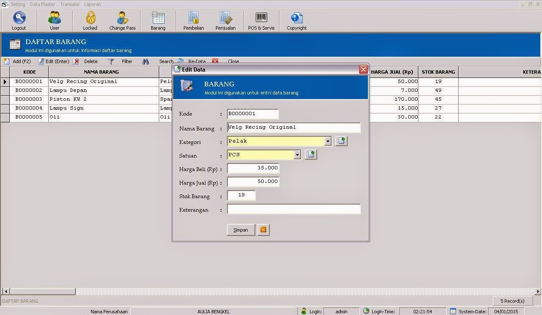The height and width of the screenshot is (315, 542).
Task: Click the scrollbar left arrow
Action: coord(6,291)
